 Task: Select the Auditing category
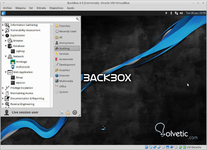67,48
